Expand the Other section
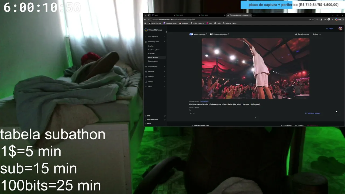Screen dimensions: 345x194 [164, 87]
